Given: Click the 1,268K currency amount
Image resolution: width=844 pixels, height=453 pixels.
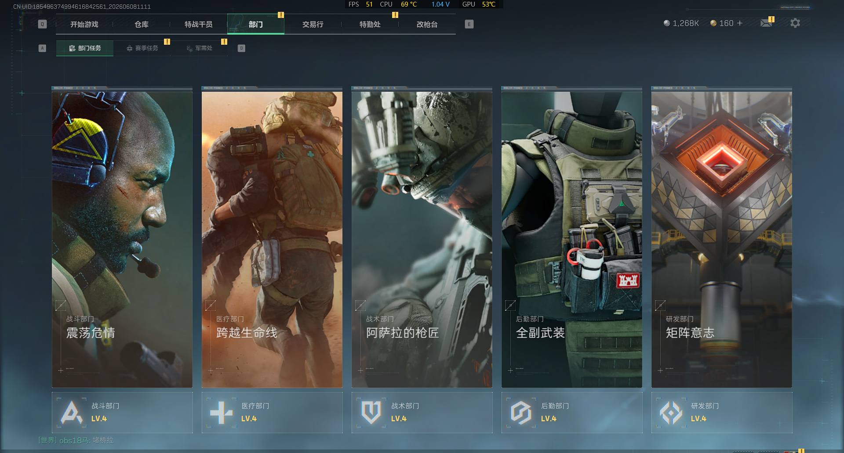Looking at the screenshot, I should (686, 23).
